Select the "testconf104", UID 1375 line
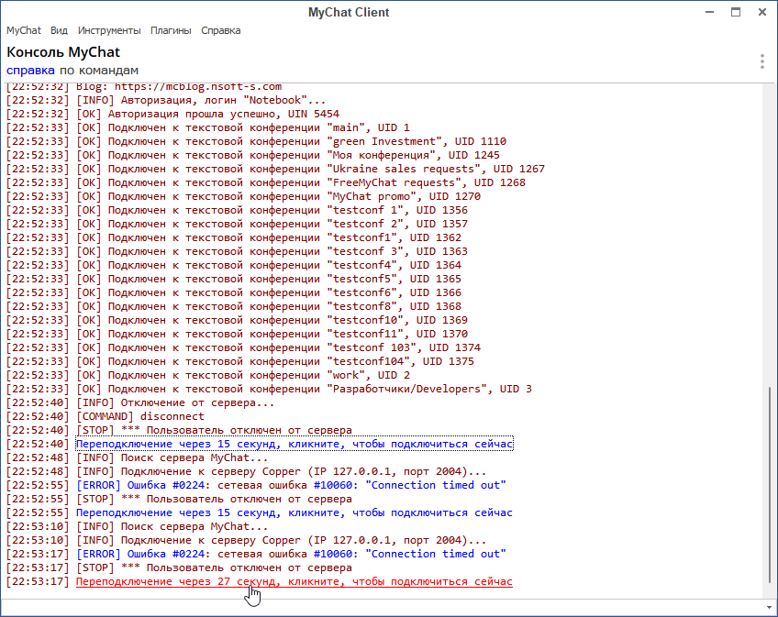The image size is (778, 617). click(x=240, y=361)
